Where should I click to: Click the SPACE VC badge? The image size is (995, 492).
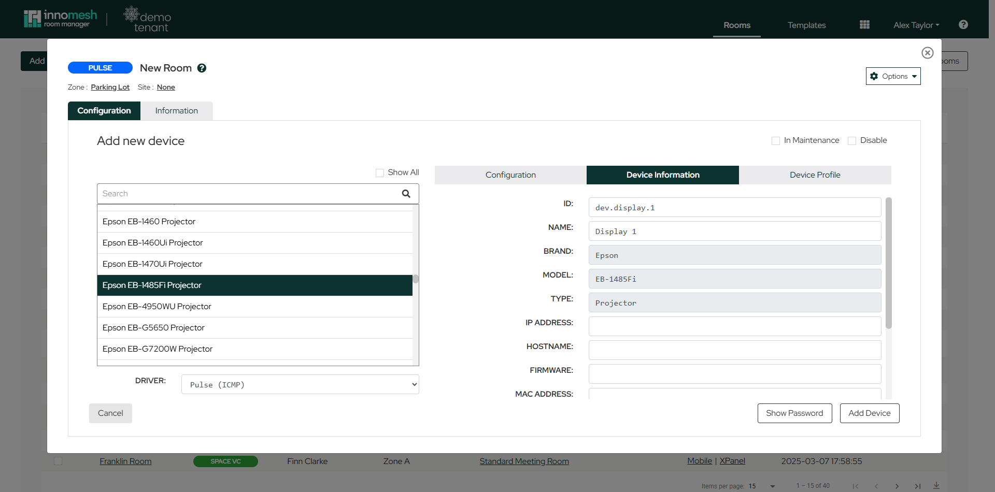[225, 461]
